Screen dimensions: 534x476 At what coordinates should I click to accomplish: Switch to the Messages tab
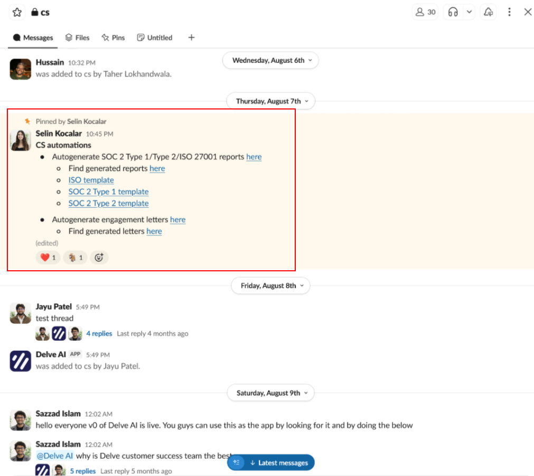click(x=33, y=38)
